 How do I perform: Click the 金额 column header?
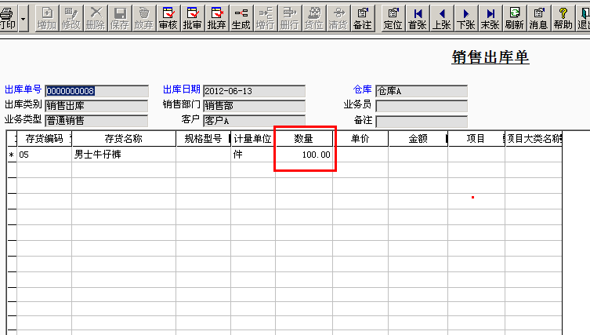tap(418, 139)
